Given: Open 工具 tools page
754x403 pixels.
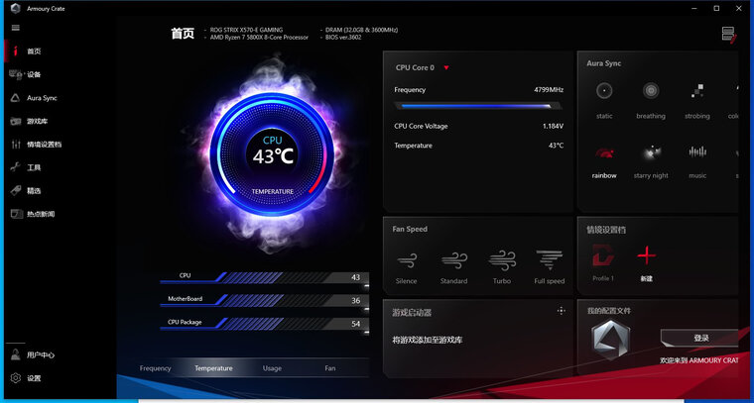Looking at the screenshot, I should 34,167.
